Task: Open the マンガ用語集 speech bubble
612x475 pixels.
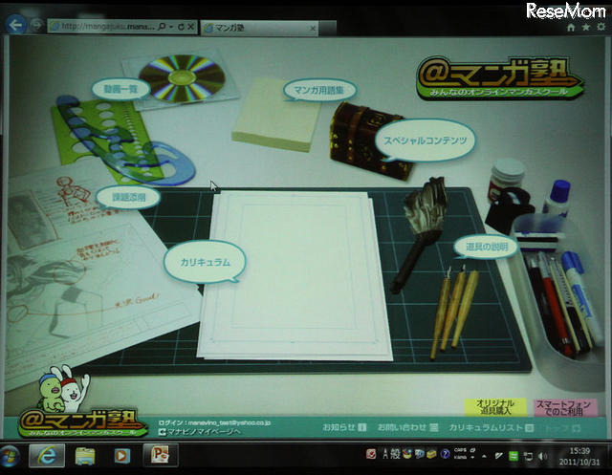Action: 319,91
